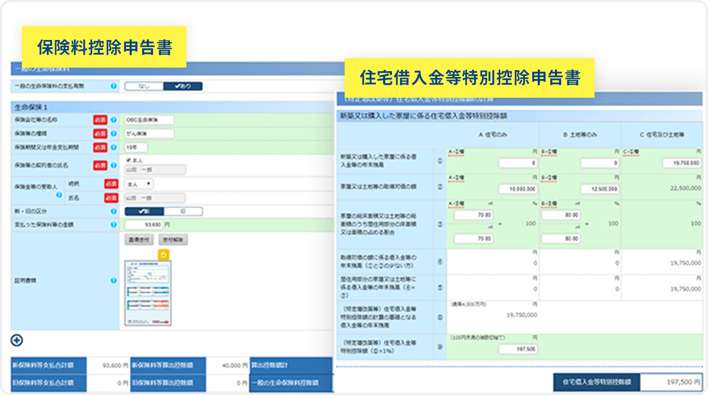This screenshot has width=708, height=395.
Task: Click the 保険料控除申告書 yellow heading
Action: coord(104,47)
